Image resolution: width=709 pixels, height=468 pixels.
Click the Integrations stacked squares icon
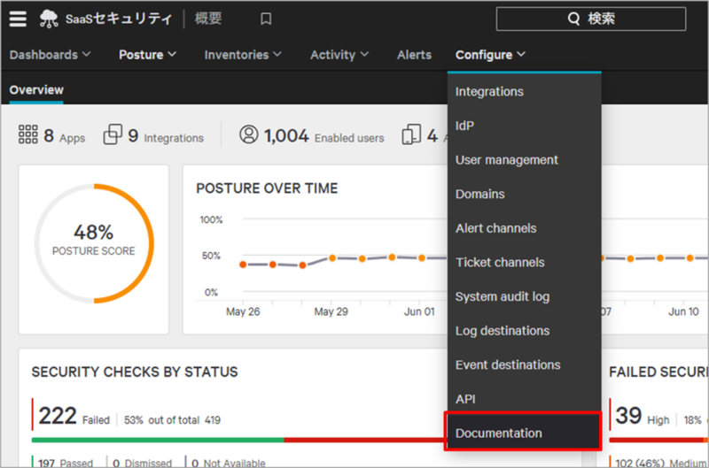click(113, 134)
